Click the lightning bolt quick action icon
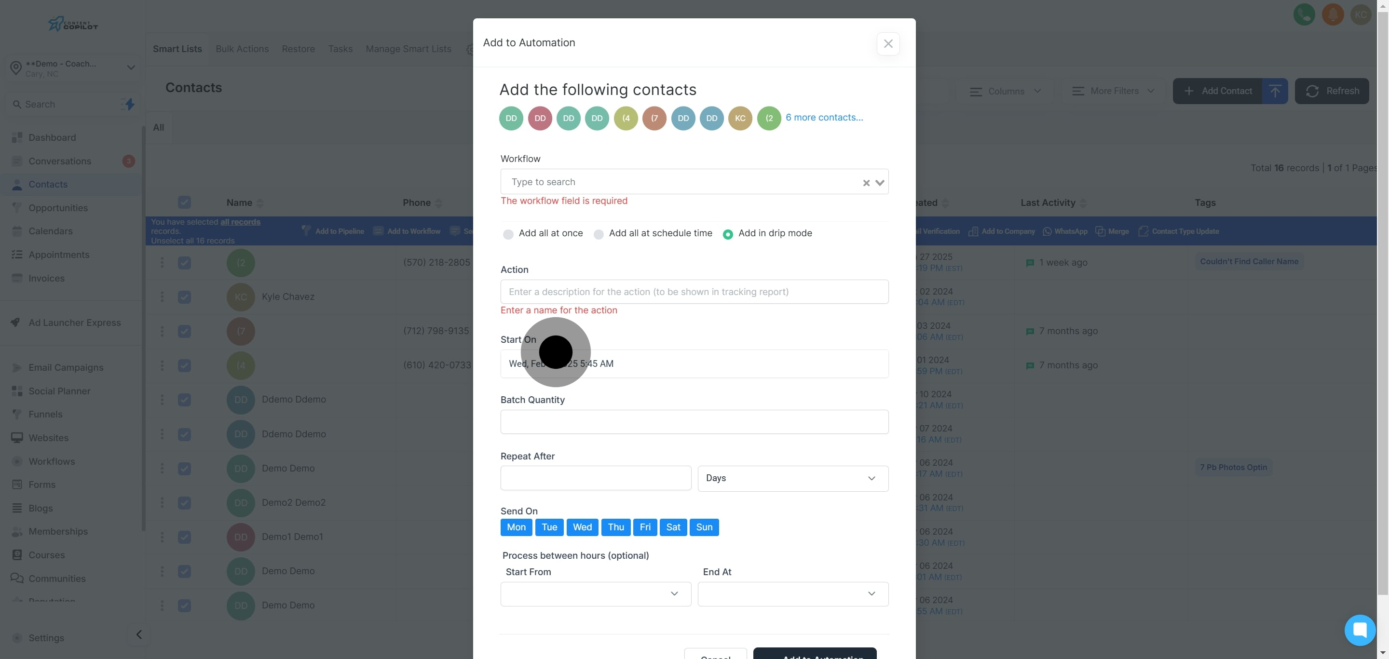Image resolution: width=1389 pixels, height=659 pixels. point(129,104)
